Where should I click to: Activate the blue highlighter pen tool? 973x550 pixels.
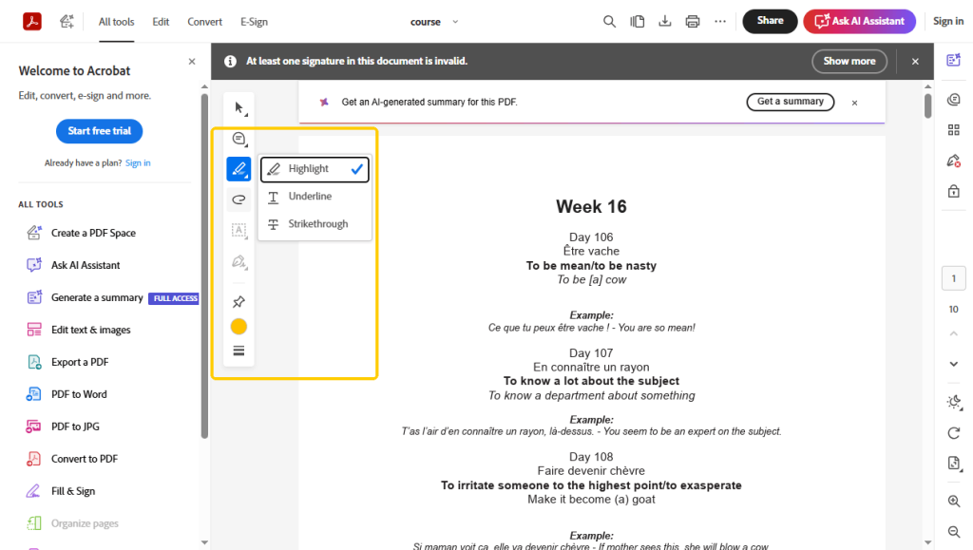pyautogui.click(x=238, y=169)
